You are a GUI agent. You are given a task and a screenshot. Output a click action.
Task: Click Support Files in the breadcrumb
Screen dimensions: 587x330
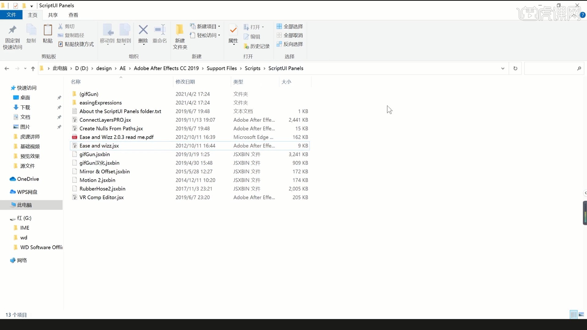[x=222, y=68]
